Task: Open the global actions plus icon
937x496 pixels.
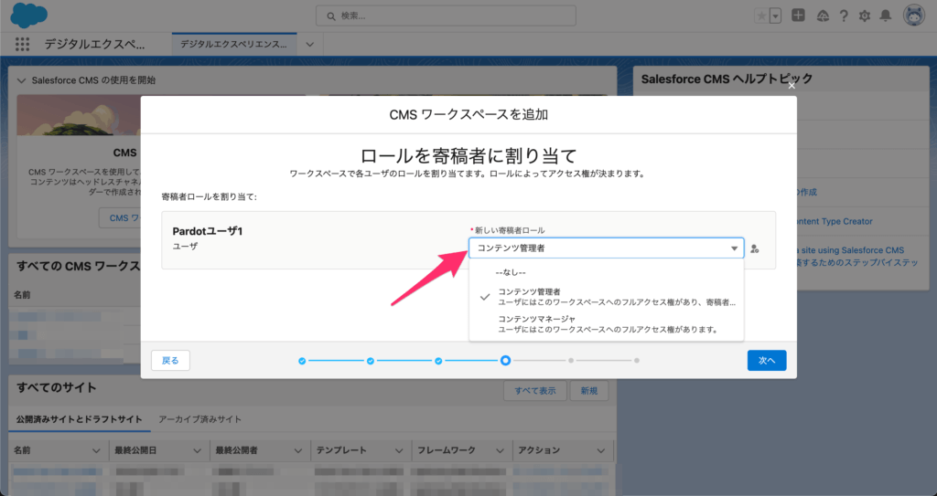Action: point(798,16)
